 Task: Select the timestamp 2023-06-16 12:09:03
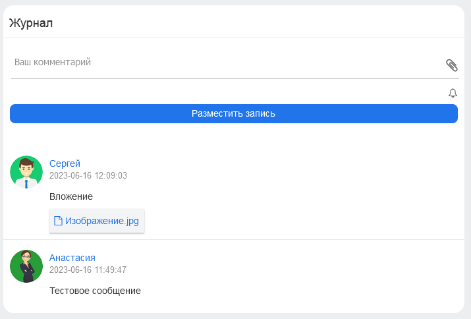[x=88, y=175]
